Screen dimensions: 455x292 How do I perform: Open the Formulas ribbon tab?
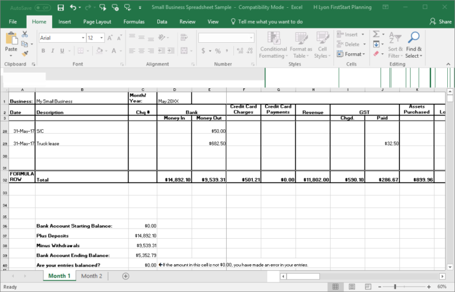[x=134, y=21]
